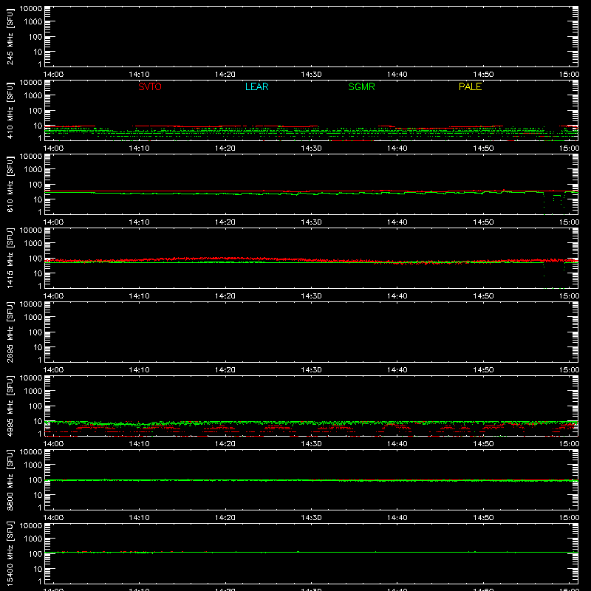Click 14:40 label below the 2695 MHz panel
The image size is (591, 591).
(397, 370)
